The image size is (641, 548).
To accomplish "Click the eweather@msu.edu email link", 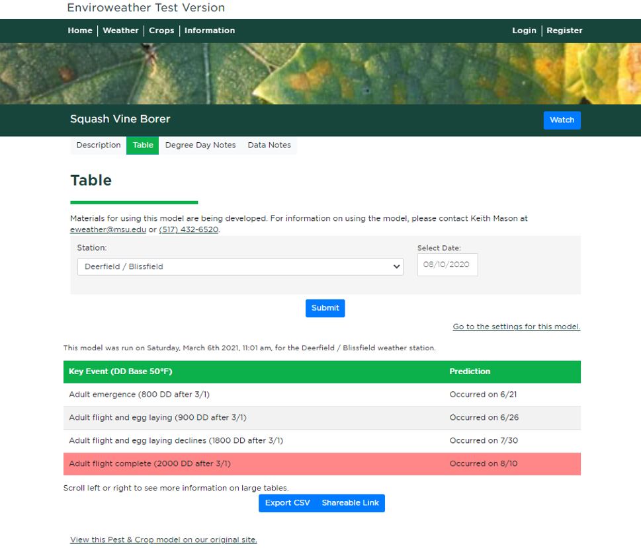I will click(108, 230).
